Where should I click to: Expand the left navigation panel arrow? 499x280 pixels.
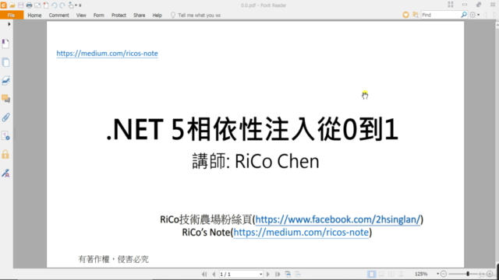(9, 24)
